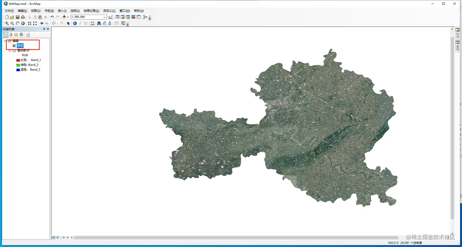This screenshot has width=462, height=247.
Task: Click the blue 蓝色 Band_3 swatch
Action: (18, 70)
